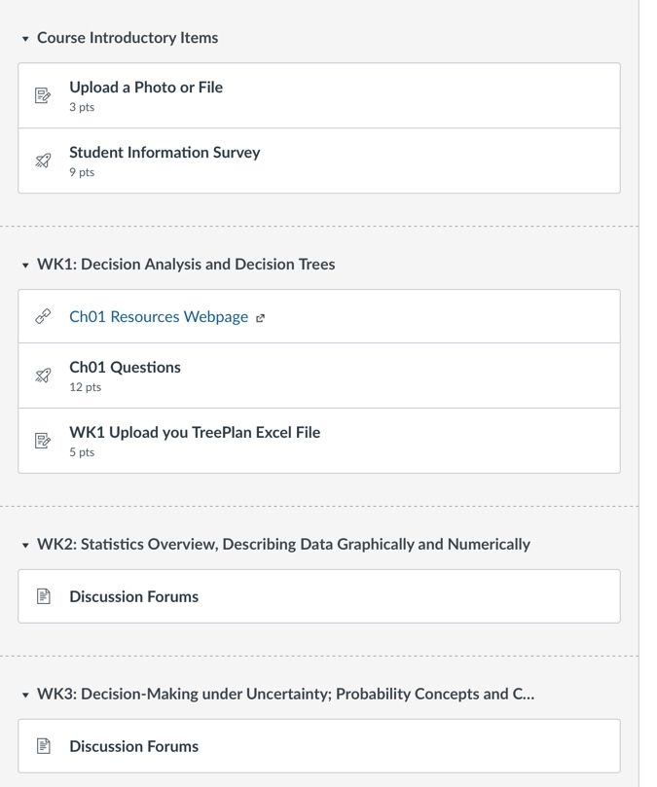Click the rocket quiz icon beside Ch01 Questions
Viewport: 657px width, 787px height.
click(x=43, y=376)
